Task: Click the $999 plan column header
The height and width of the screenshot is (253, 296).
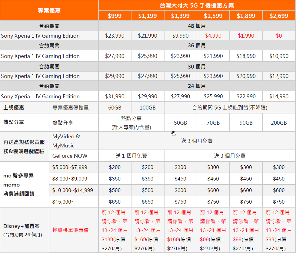Action: pyautogui.click(x=115, y=16)
